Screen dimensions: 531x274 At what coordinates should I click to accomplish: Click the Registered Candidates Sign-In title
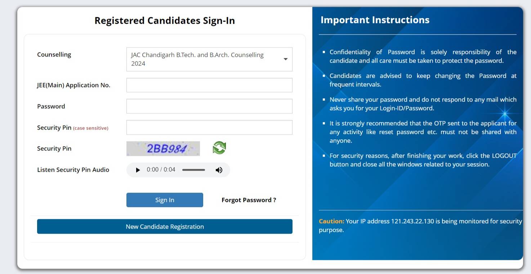click(164, 21)
